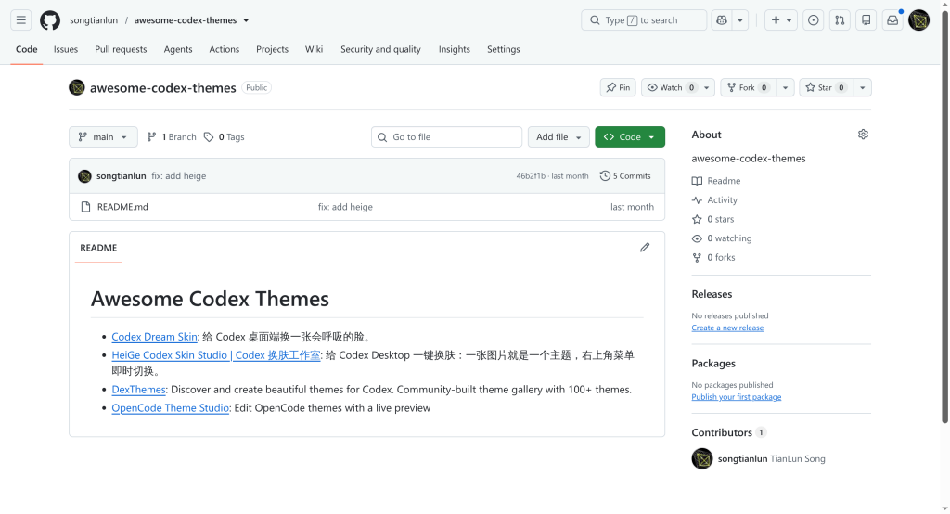Open the repositories icon in header
The image size is (950, 514).
(867, 20)
